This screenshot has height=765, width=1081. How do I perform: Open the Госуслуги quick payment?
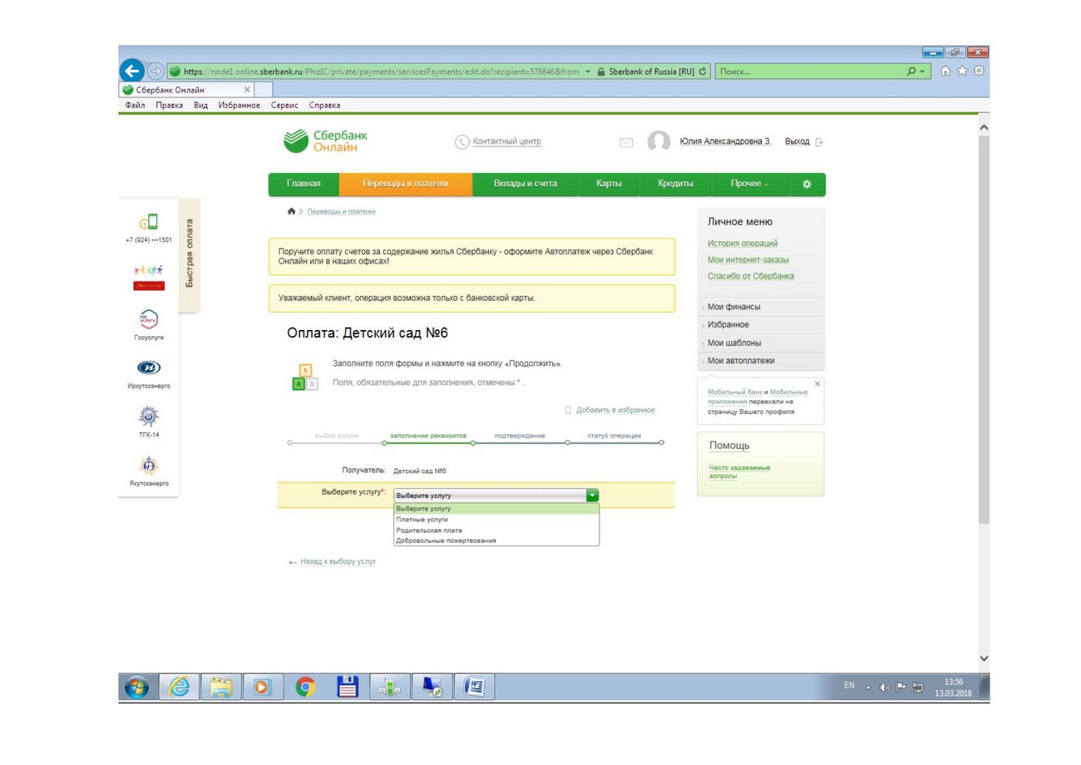point(149,324)
